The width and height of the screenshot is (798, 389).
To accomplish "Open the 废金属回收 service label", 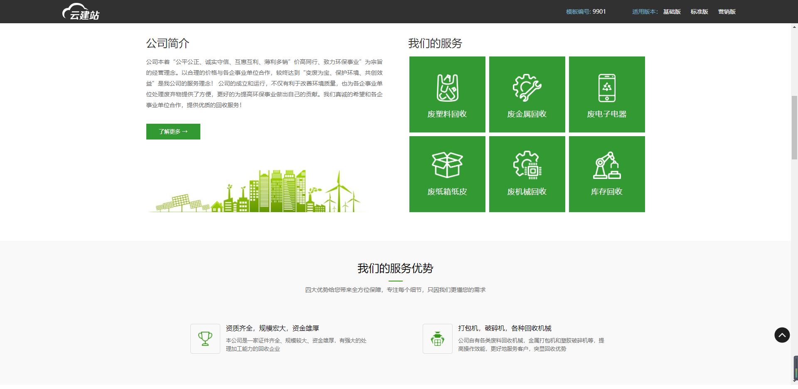I will (527, 114).
